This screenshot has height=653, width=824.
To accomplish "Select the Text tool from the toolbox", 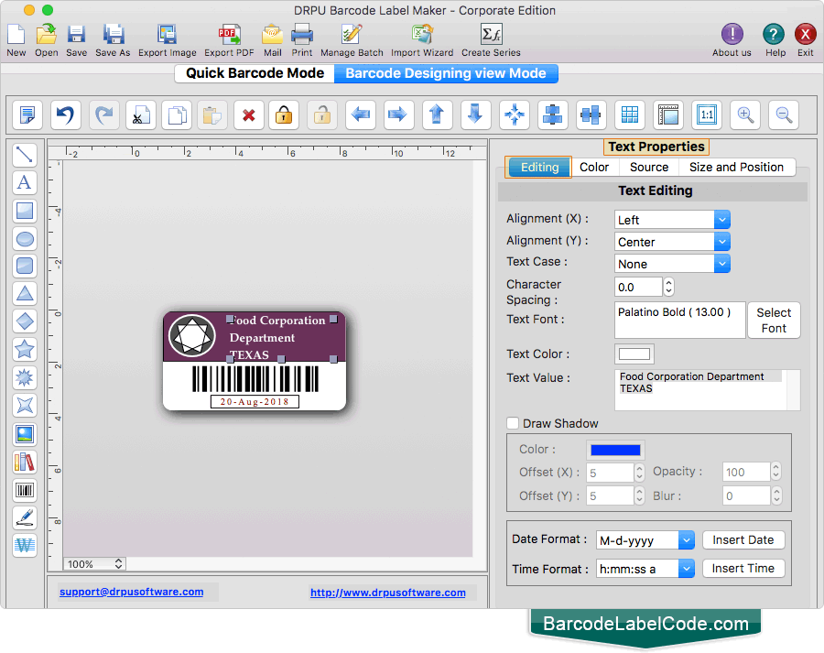I will [x=25, y=182].
